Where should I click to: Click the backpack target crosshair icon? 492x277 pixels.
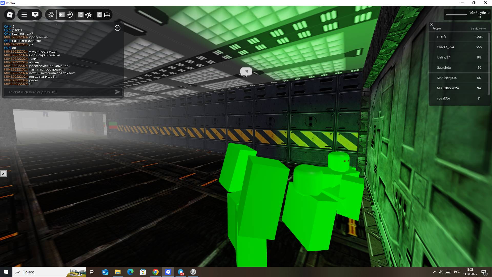(x=70, y=15)
